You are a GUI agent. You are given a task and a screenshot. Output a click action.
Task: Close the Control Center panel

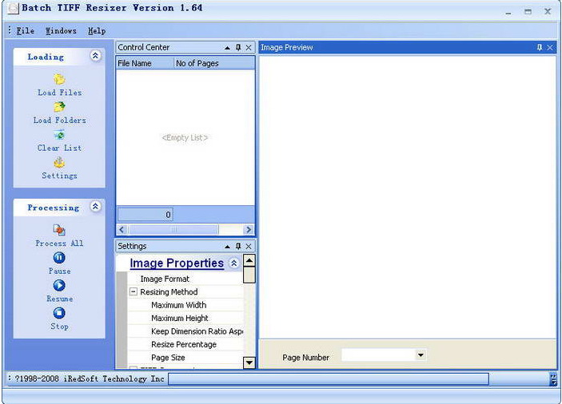249,47
